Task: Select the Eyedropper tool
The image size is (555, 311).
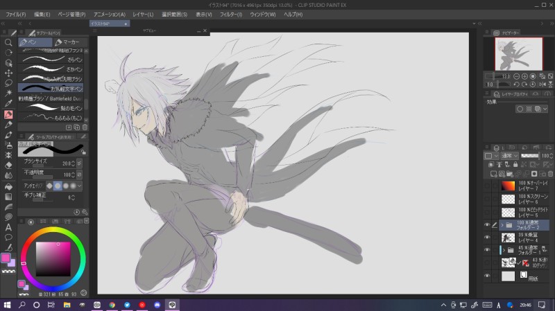Action: coord(9,103)
